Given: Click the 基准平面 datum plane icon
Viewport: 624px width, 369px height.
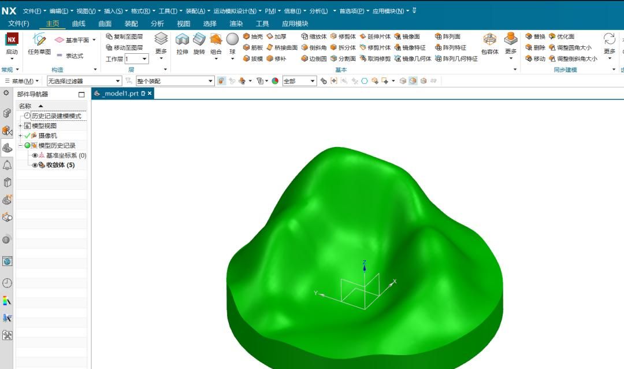Looking at the screenshot, I should click(x=60, y=40).
